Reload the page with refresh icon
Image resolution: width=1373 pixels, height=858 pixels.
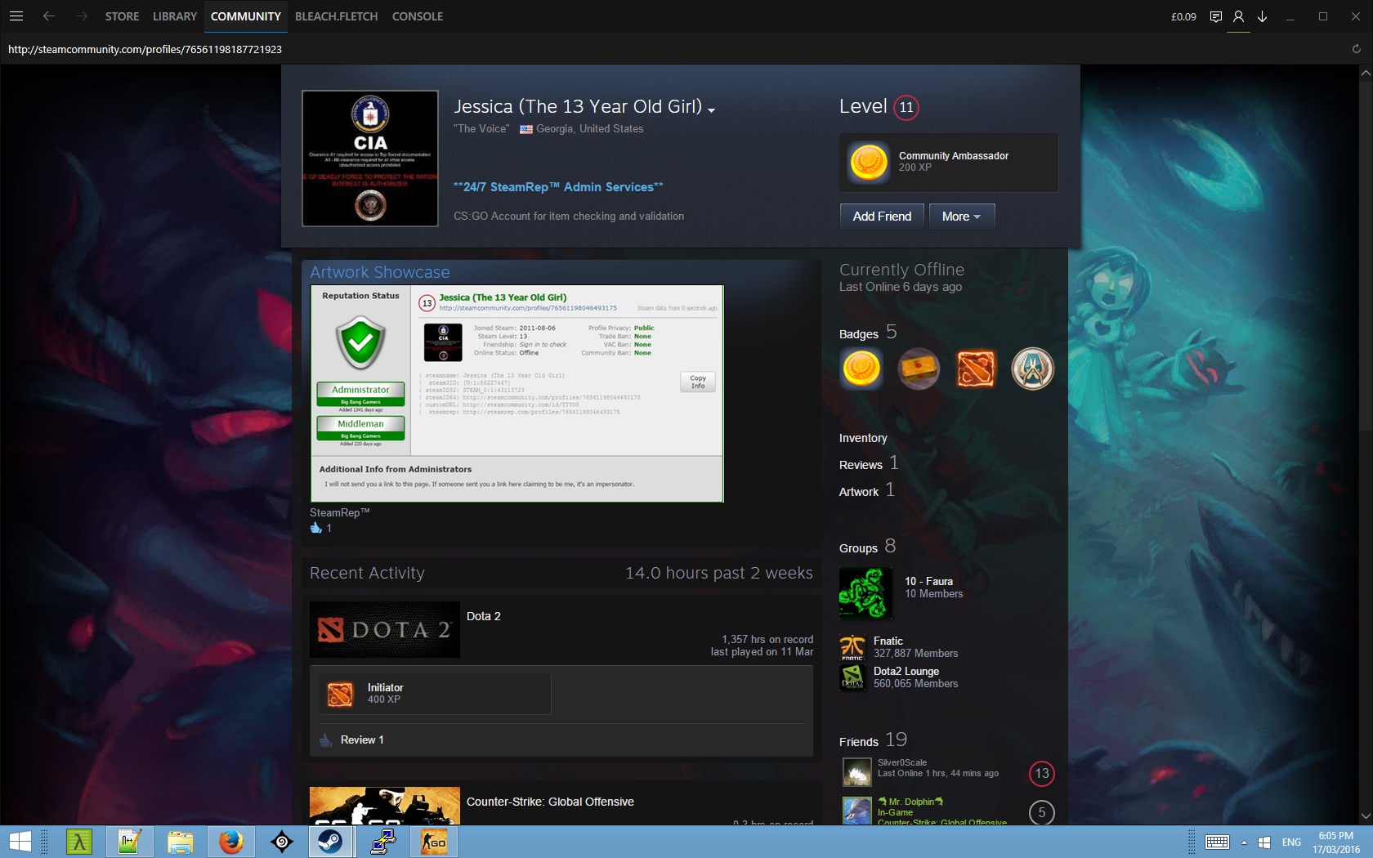coord(1356,49)
